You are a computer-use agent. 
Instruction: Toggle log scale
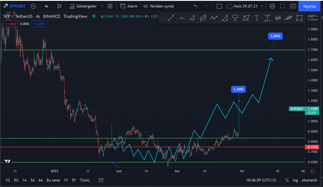point(296,180)
